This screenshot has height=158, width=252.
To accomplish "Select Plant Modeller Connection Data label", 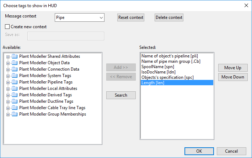I will pos(49,69).
